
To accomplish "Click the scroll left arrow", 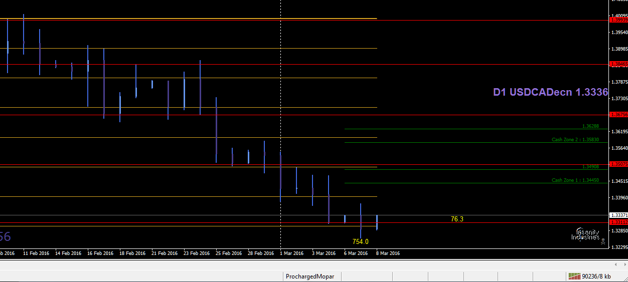I will coord(616,264).
